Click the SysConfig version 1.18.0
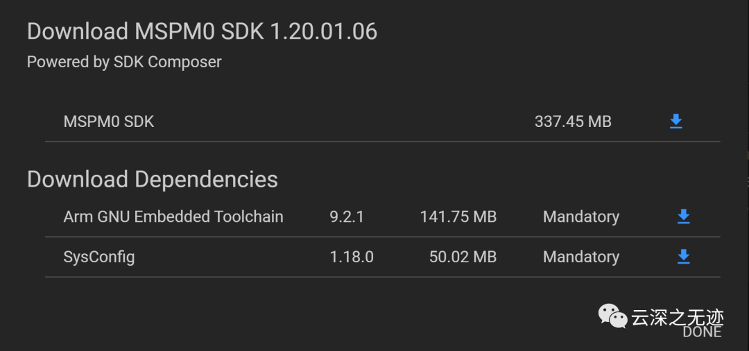 [352, 257]
